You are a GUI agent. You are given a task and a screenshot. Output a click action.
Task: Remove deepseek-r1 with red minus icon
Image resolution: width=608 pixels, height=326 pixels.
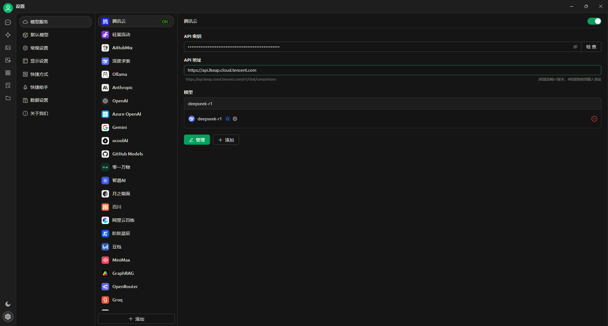[x=594, y=119]
